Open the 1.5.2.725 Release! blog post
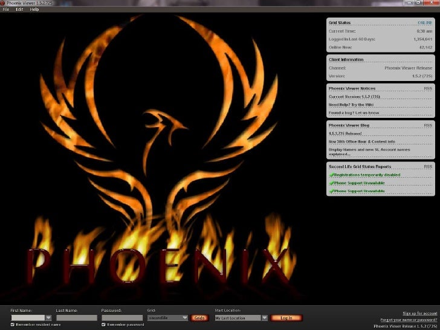Image resolution: width=440 pixels, height=330 pixels. (x=345, y=134)
